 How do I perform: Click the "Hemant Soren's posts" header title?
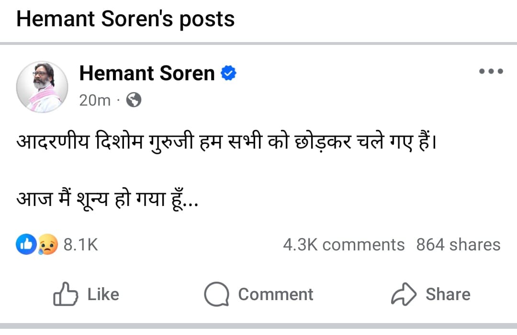125,19
